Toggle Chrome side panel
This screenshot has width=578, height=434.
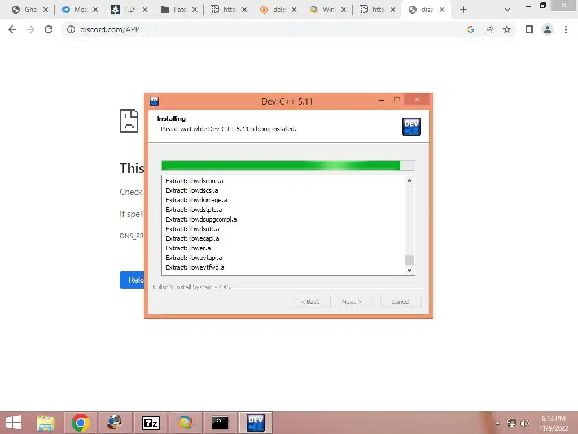tap(529, 29)
